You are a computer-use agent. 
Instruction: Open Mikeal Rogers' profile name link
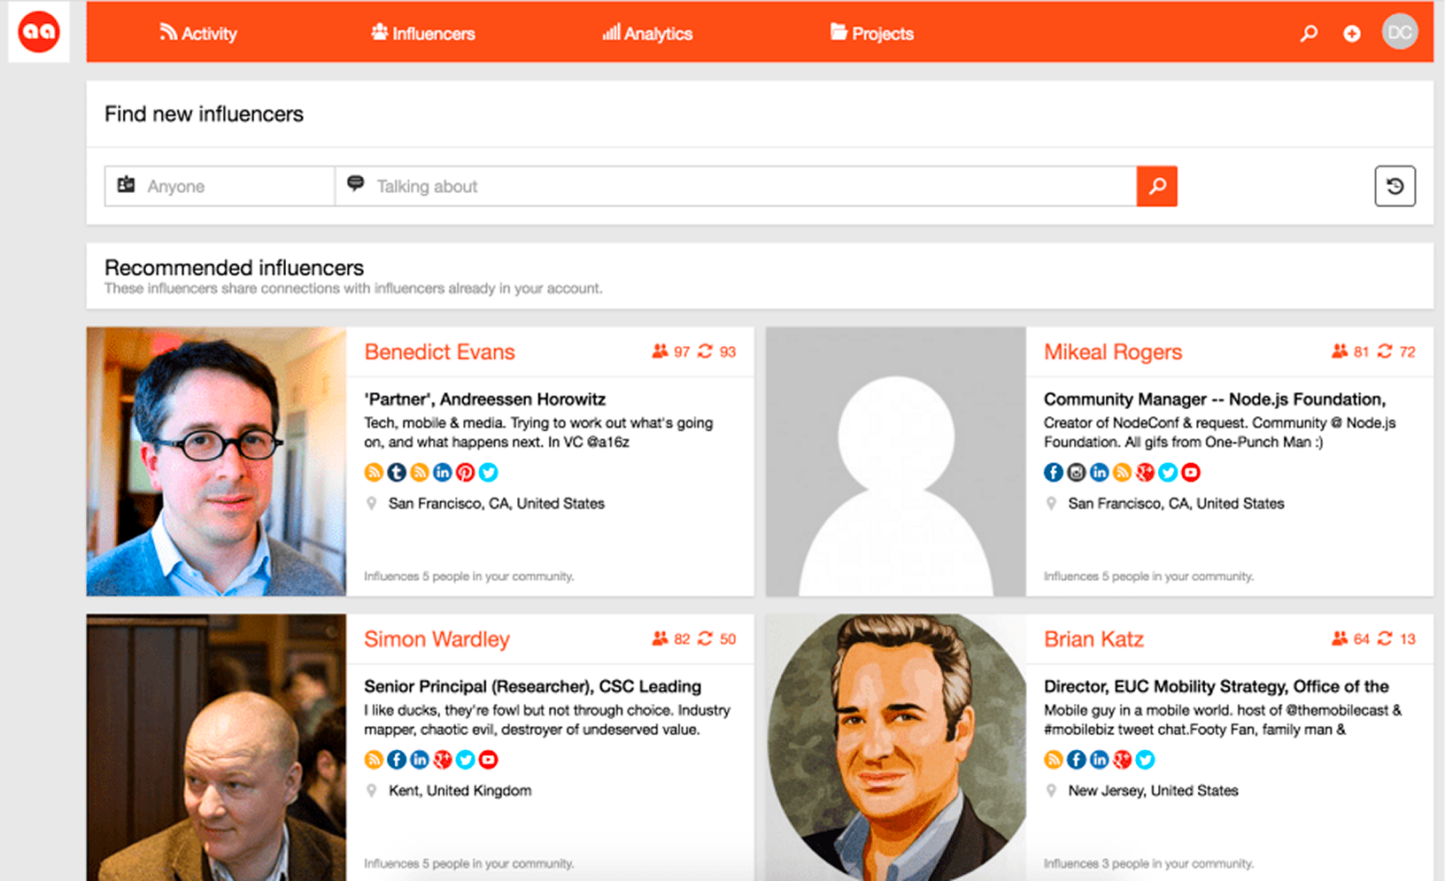pos(1113,352)
